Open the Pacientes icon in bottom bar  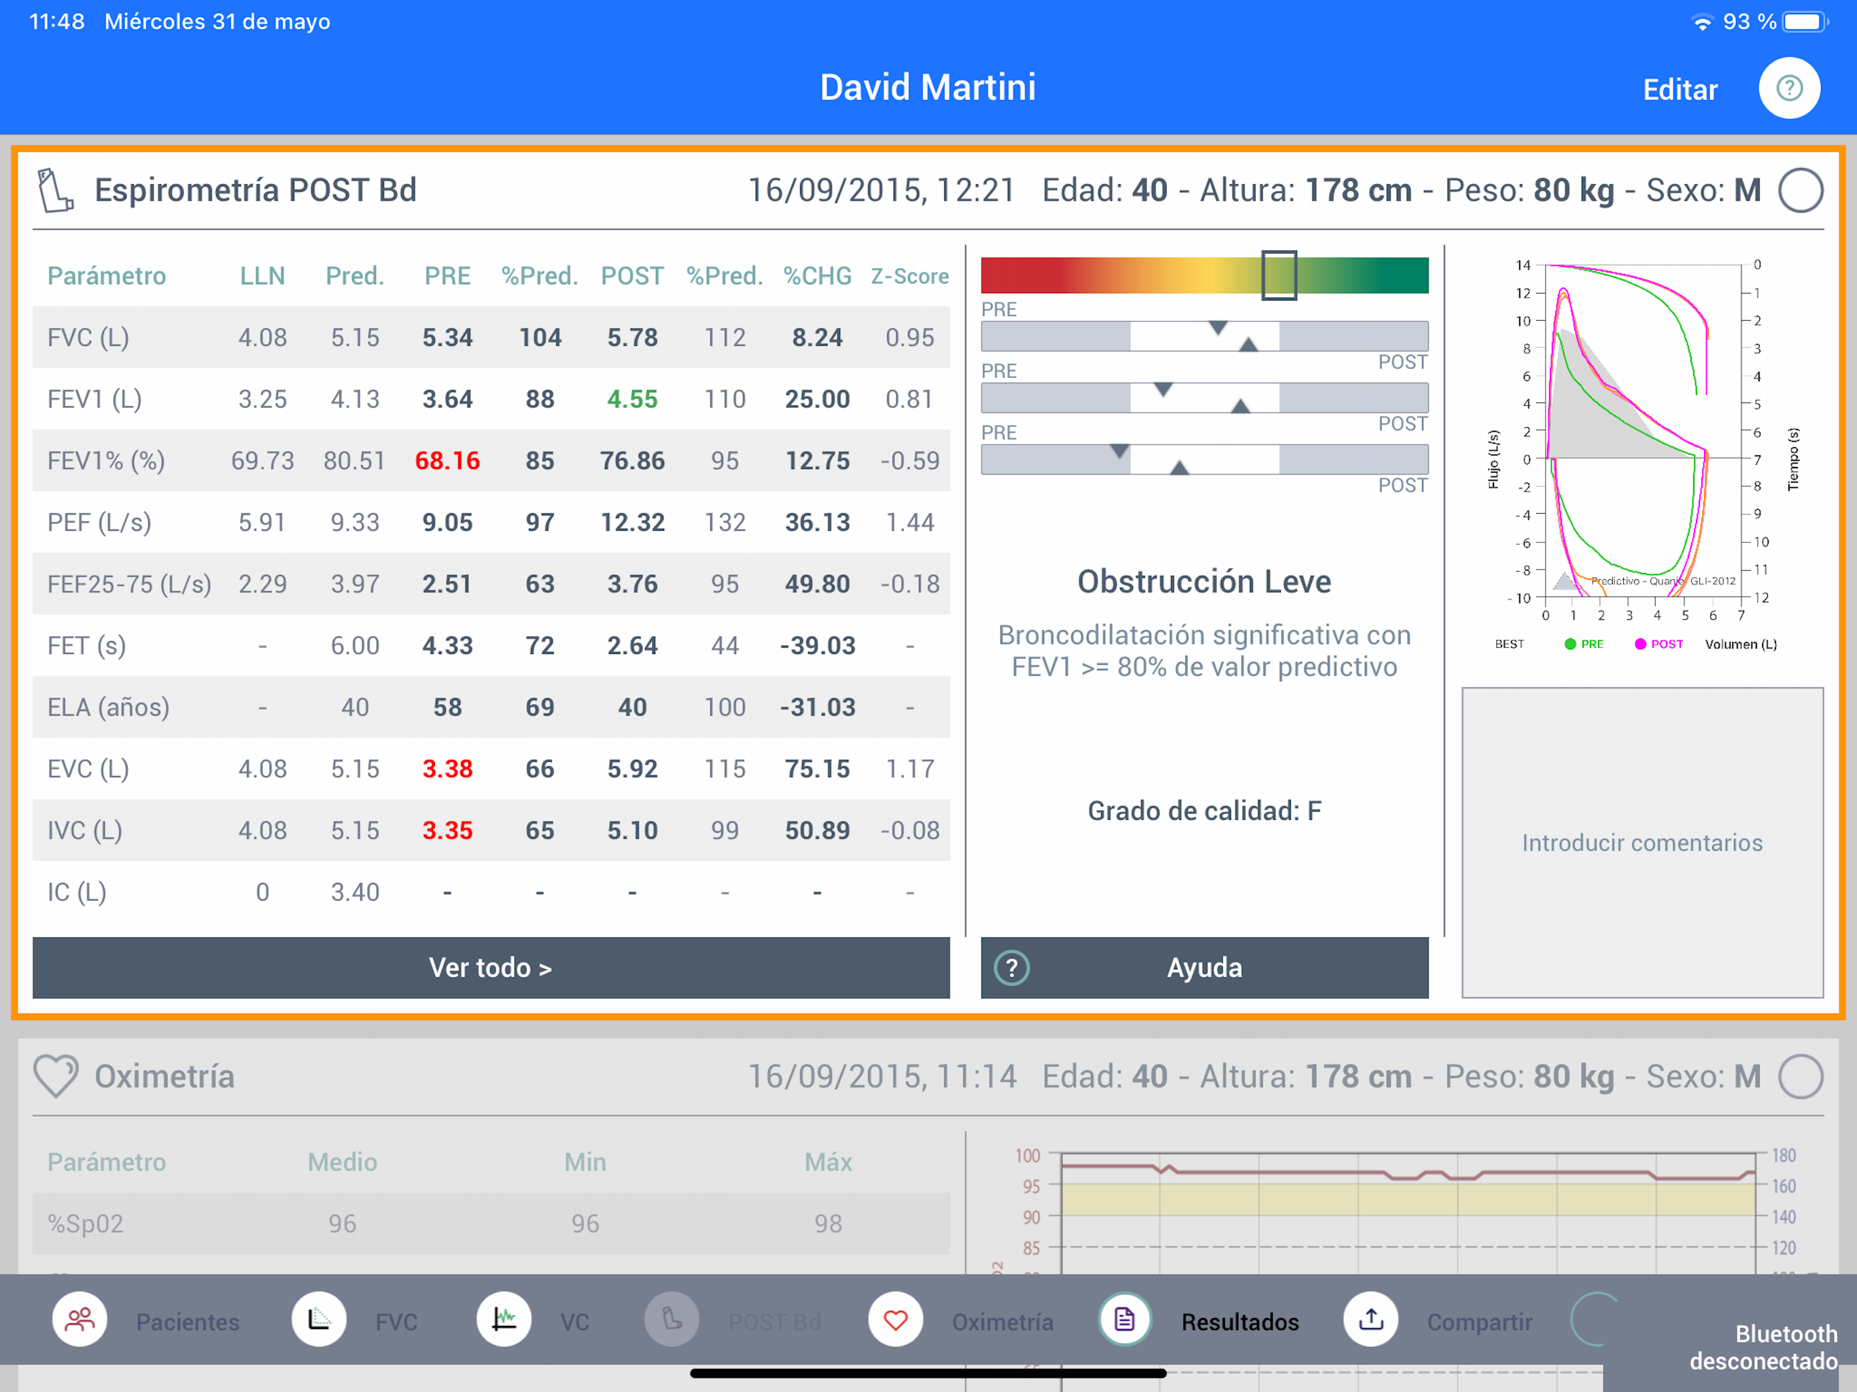tap(80, 1320)
